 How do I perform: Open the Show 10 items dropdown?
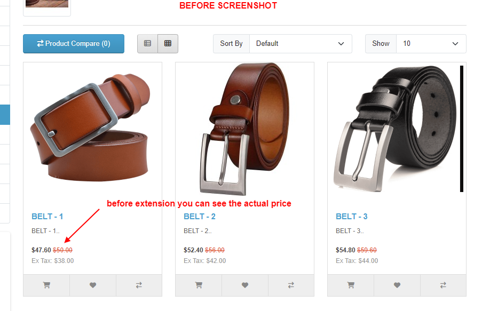pos(431,44)
